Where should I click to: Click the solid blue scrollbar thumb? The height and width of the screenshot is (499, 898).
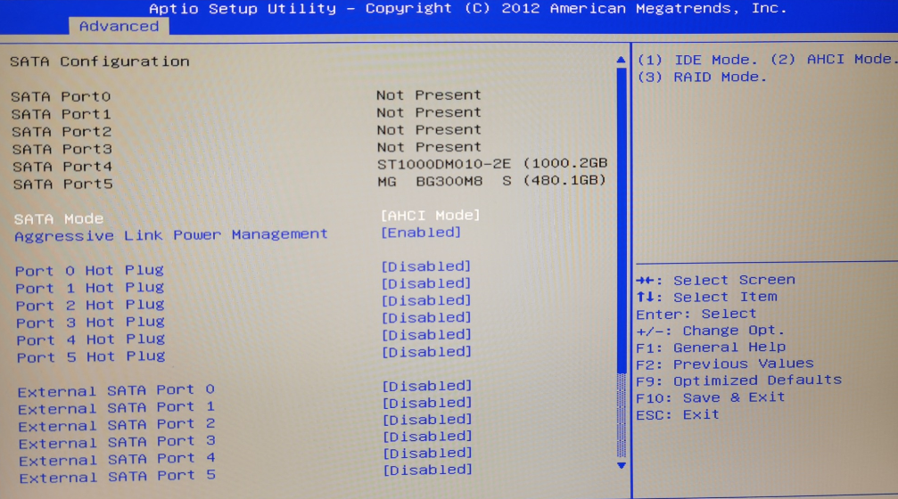[622, 220]
